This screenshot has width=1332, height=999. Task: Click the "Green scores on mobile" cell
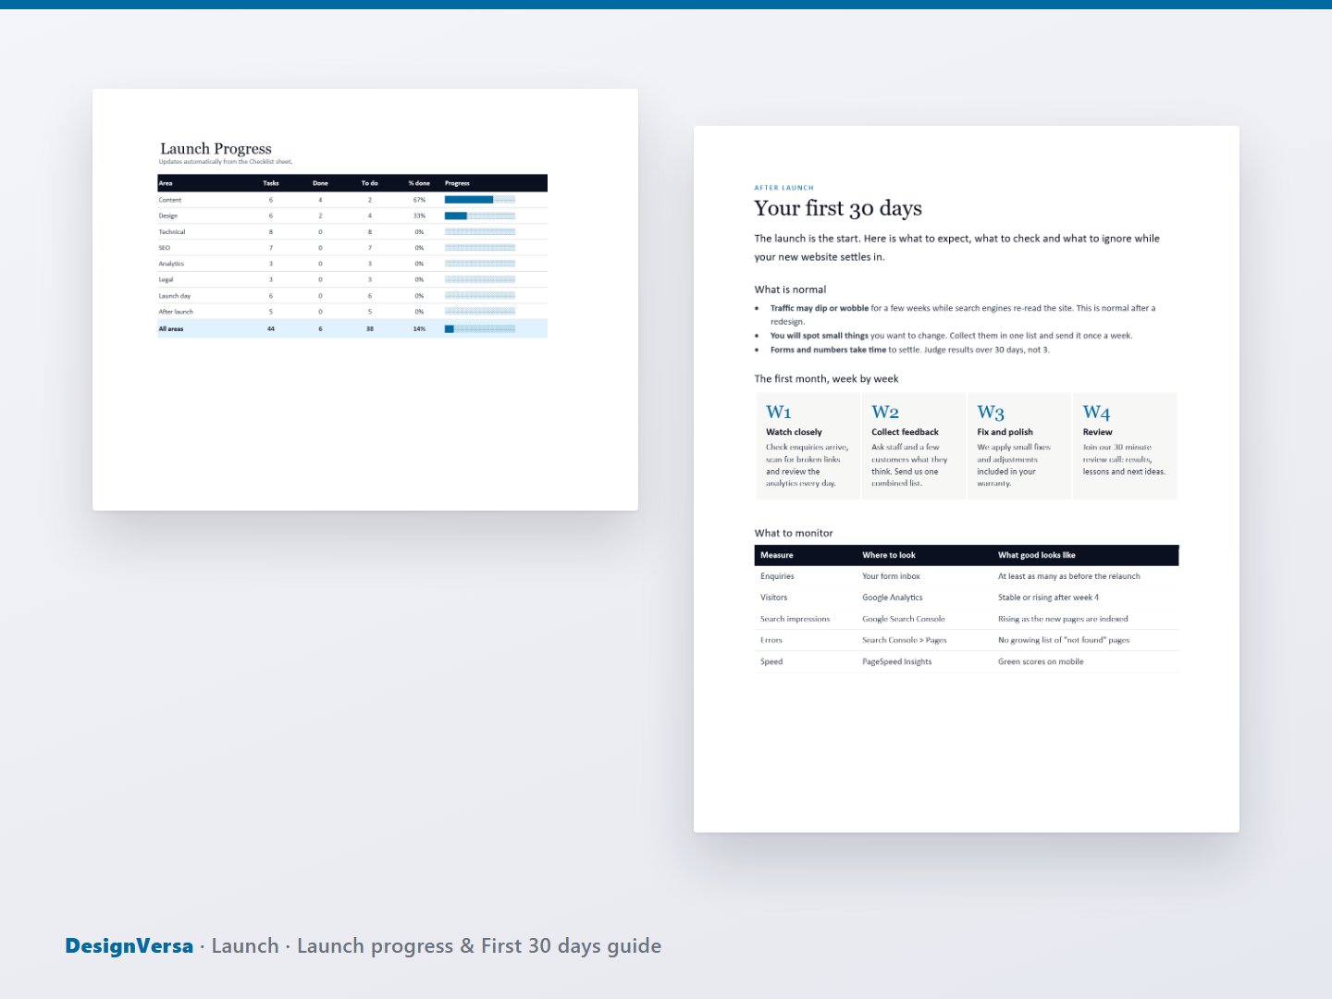[x=1041, y=661]
